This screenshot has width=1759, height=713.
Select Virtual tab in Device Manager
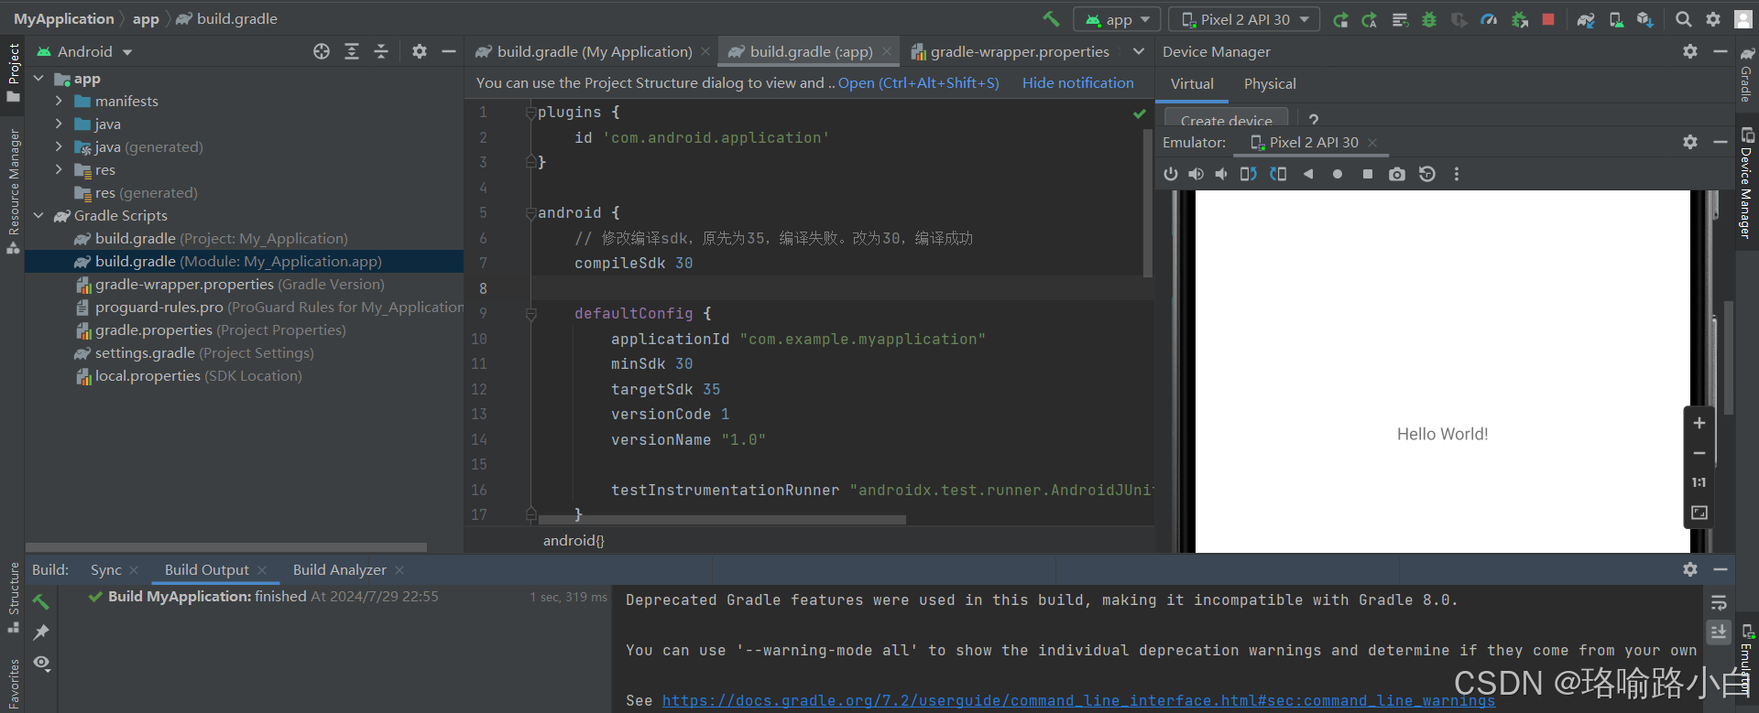coord(1192,84)
